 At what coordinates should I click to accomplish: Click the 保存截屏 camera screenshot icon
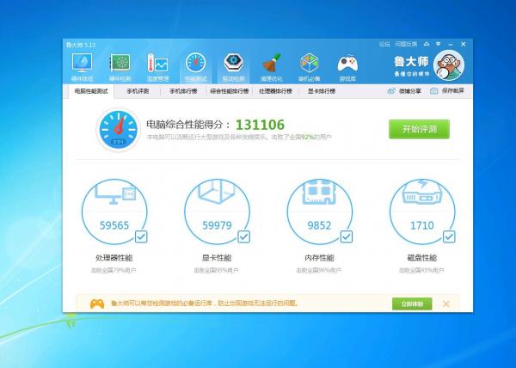click(433, 91)
